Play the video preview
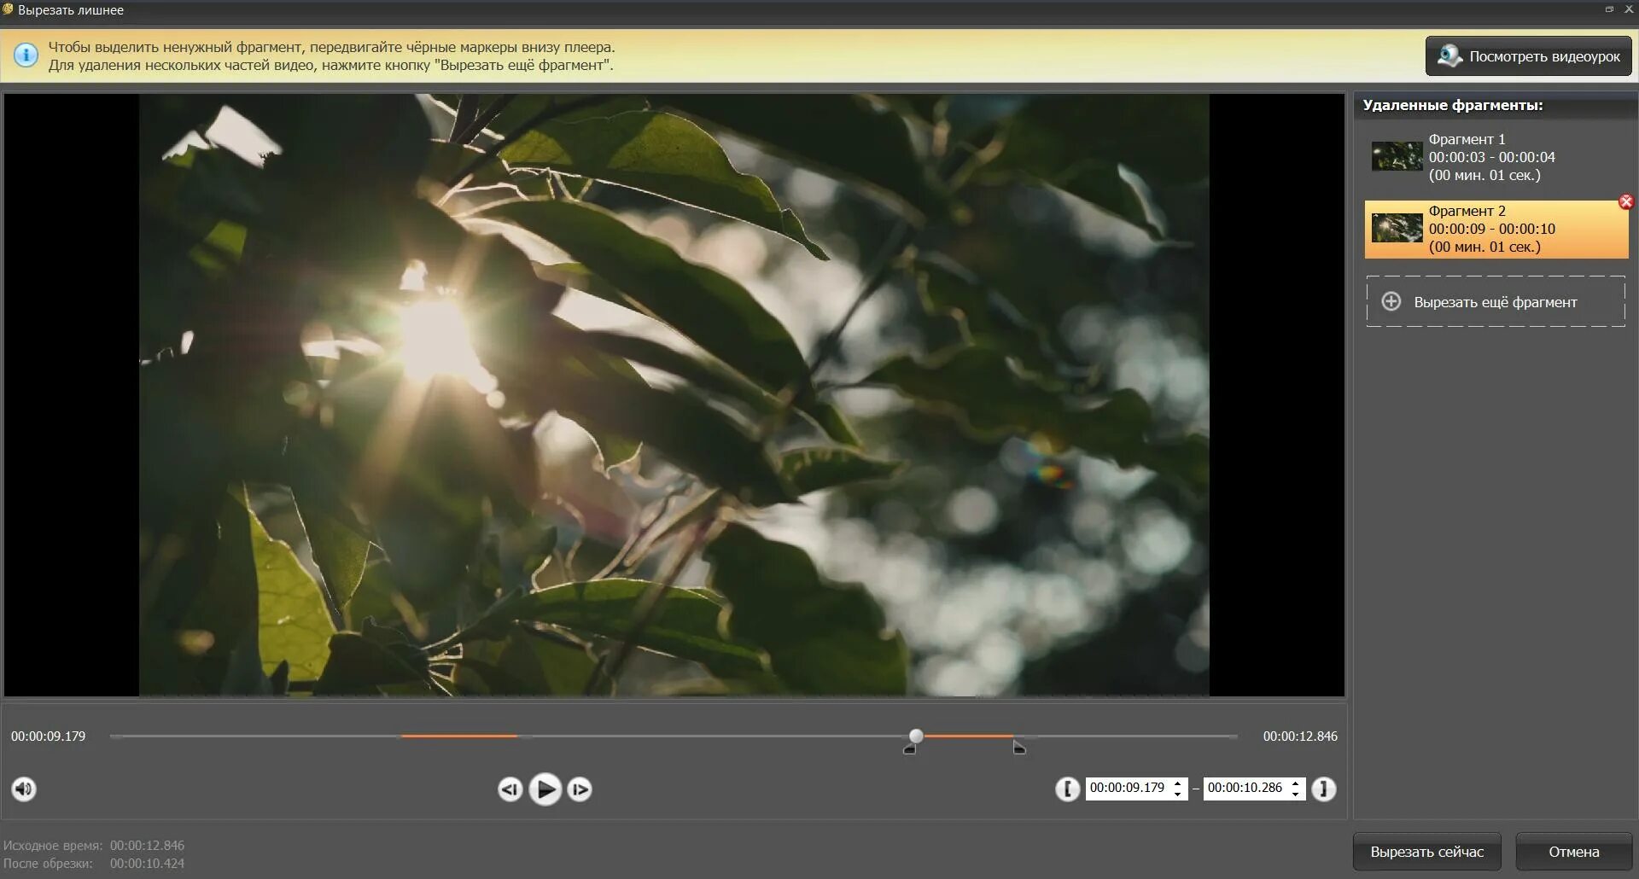 (545, 789)
